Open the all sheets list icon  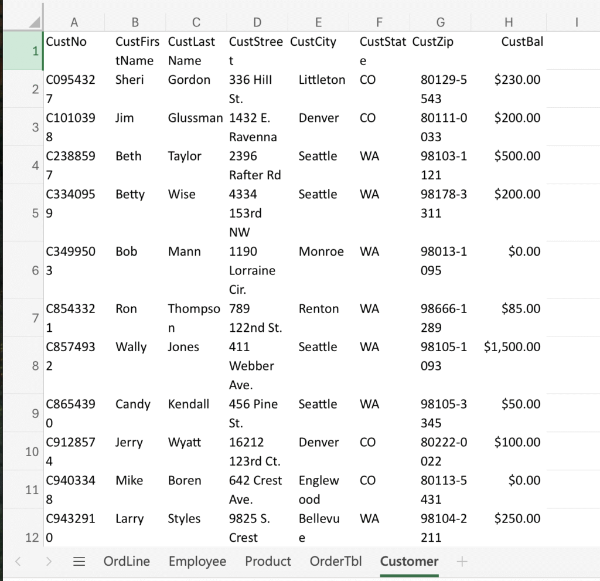[79, 562]
